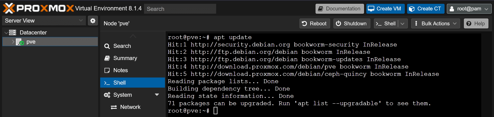Open the Network menu item
The image size is (494, 117).
coord(133,107)
